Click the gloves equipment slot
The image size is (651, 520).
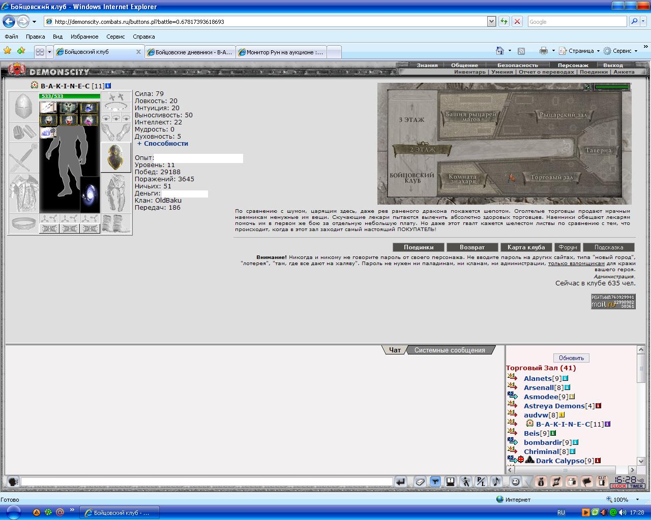116,132
